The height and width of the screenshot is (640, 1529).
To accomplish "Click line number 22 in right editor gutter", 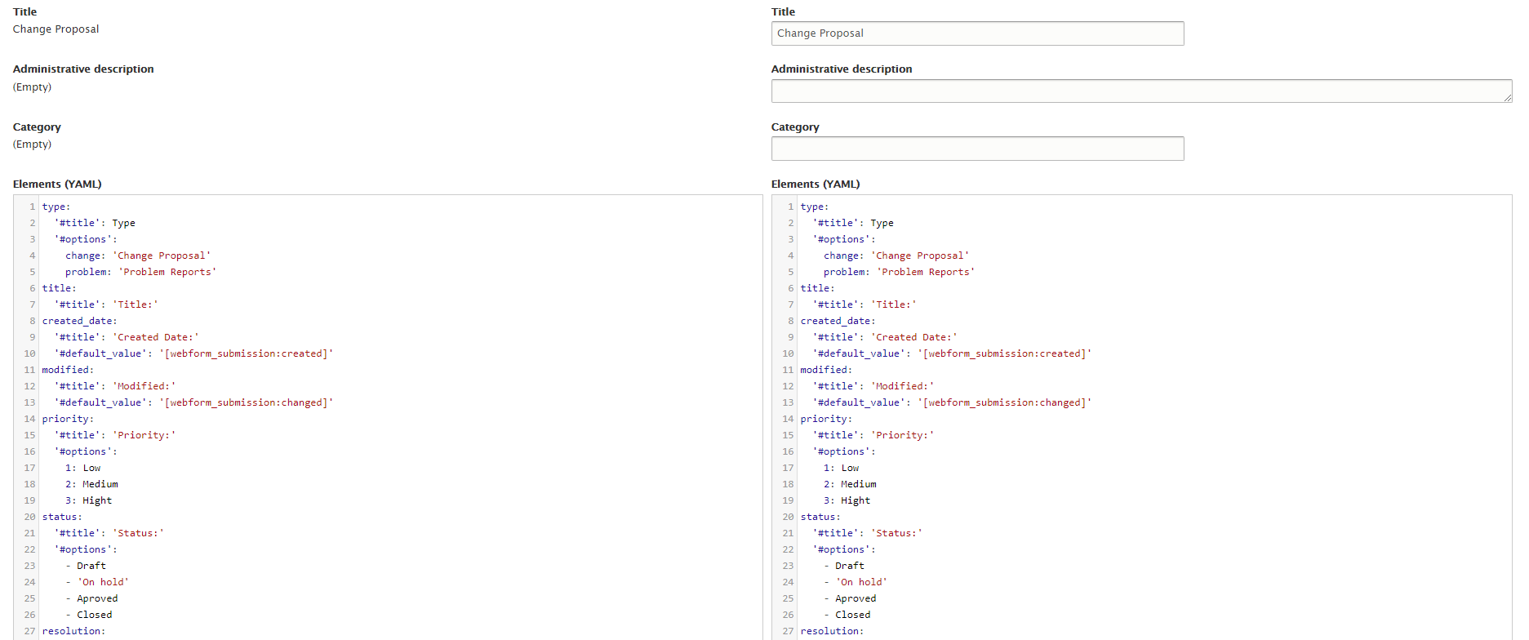I will pyautogui.click(x=788, y=549).
